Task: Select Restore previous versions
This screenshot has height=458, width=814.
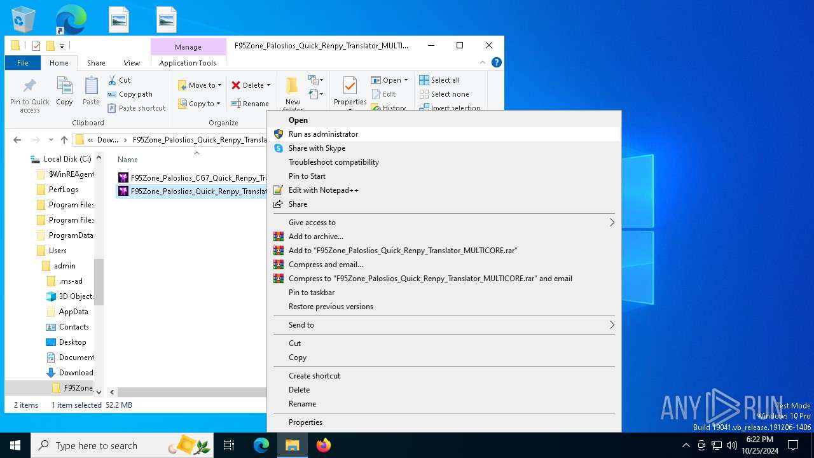Action: [444, 307]
